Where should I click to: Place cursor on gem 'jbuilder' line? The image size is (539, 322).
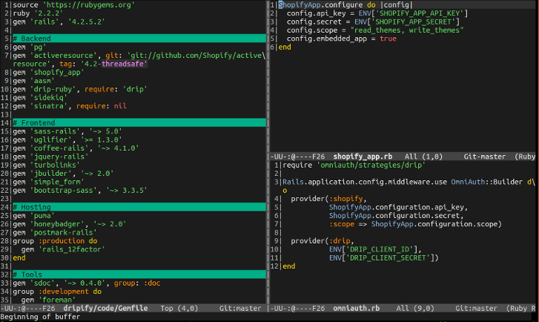click(x=63, y=174)
